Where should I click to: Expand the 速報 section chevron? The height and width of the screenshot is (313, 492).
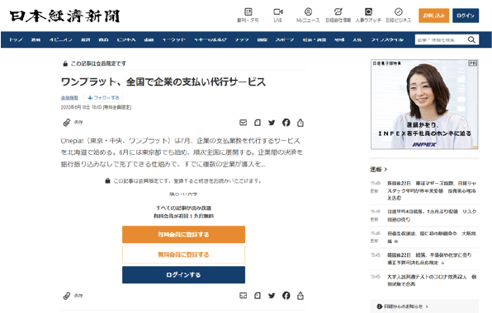pos(386,170)
